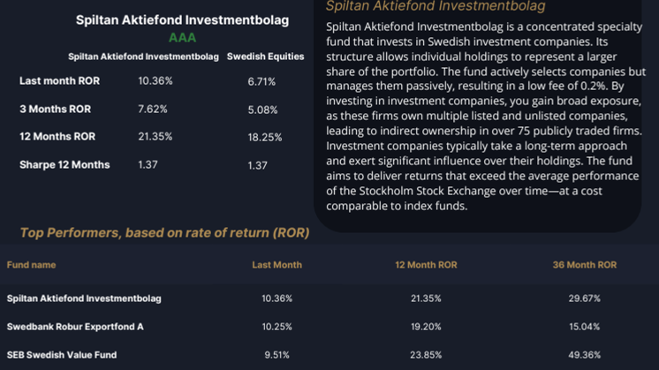Image resolution: width=659 pixels, height=370 pixels.
Task: Select the Last month ROR row label
Action: [x=59, y=81]
